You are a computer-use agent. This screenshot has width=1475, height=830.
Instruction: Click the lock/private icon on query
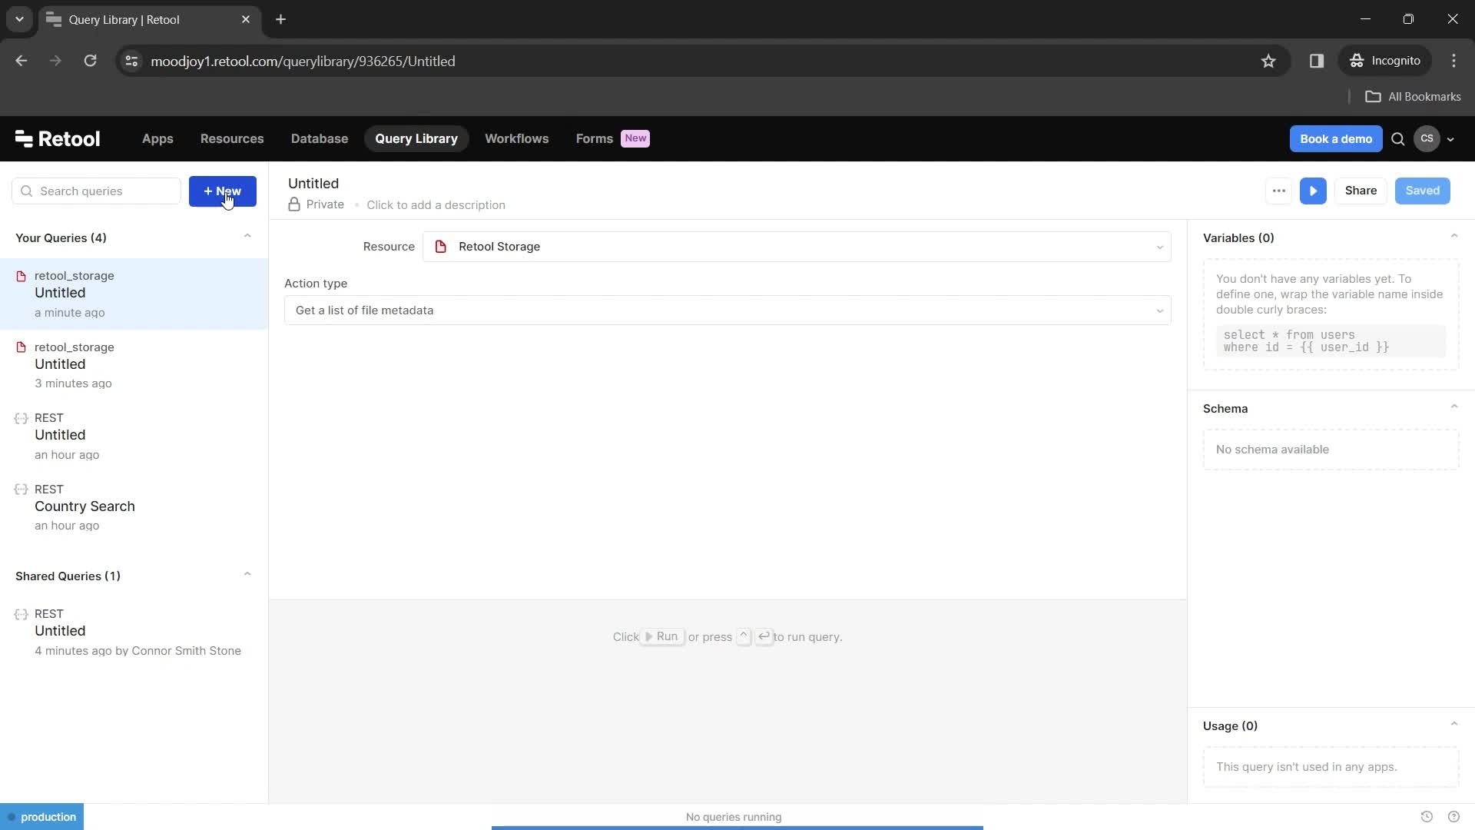tap(295, 204)
